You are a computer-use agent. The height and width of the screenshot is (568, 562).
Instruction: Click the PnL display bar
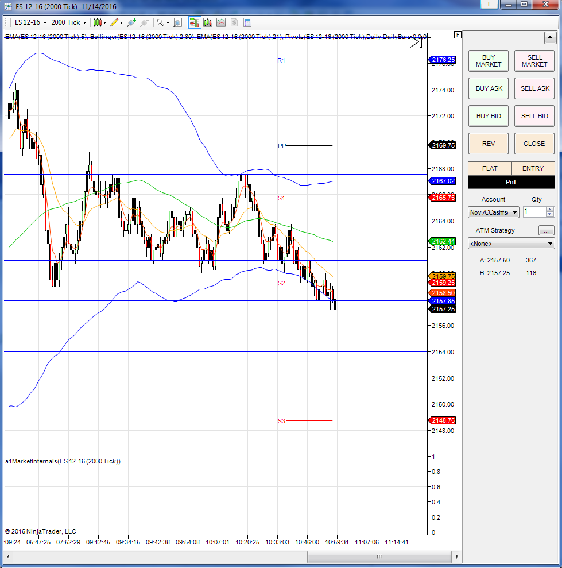(511, 182)
